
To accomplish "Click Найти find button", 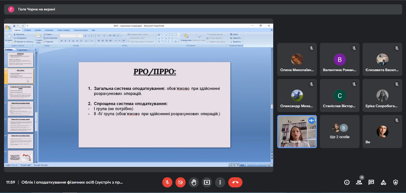I will point(234,34).
